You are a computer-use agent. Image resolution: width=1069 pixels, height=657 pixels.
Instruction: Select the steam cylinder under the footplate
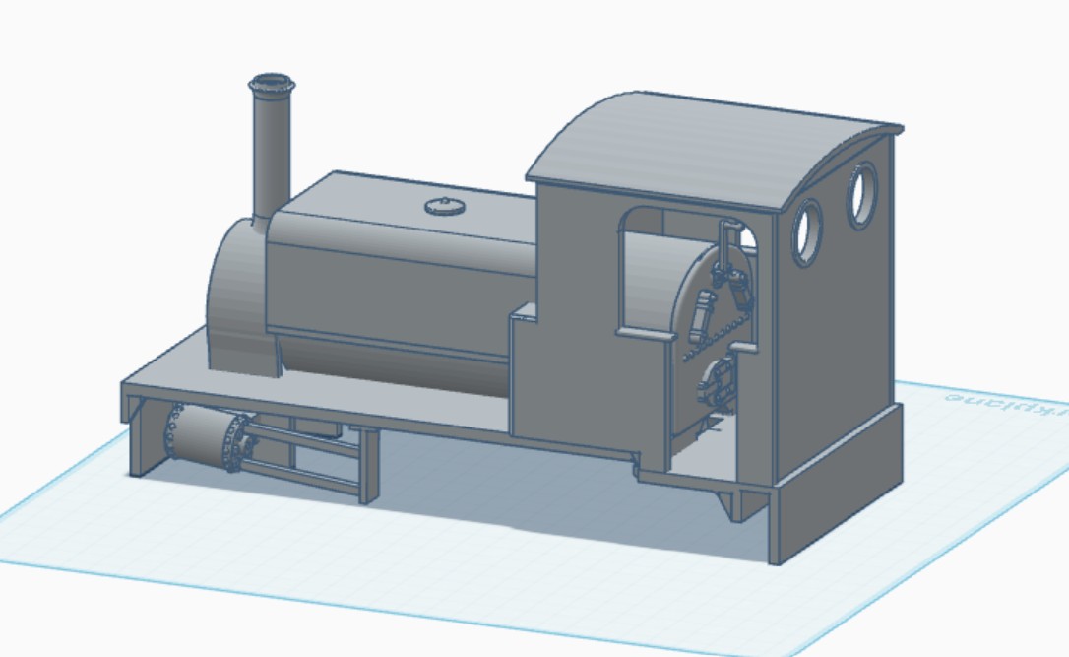pyautogui.click(x=208, y=435)
